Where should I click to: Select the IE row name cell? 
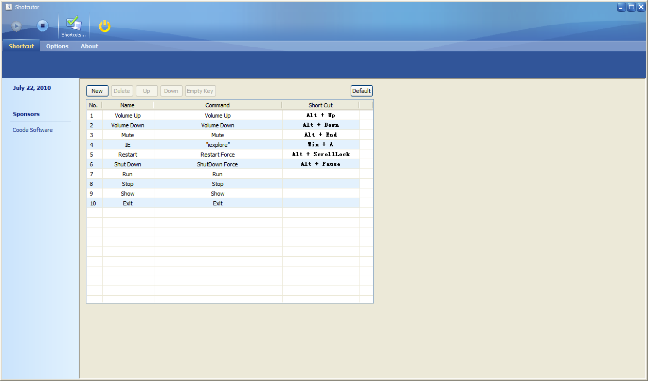pos(128,145)
